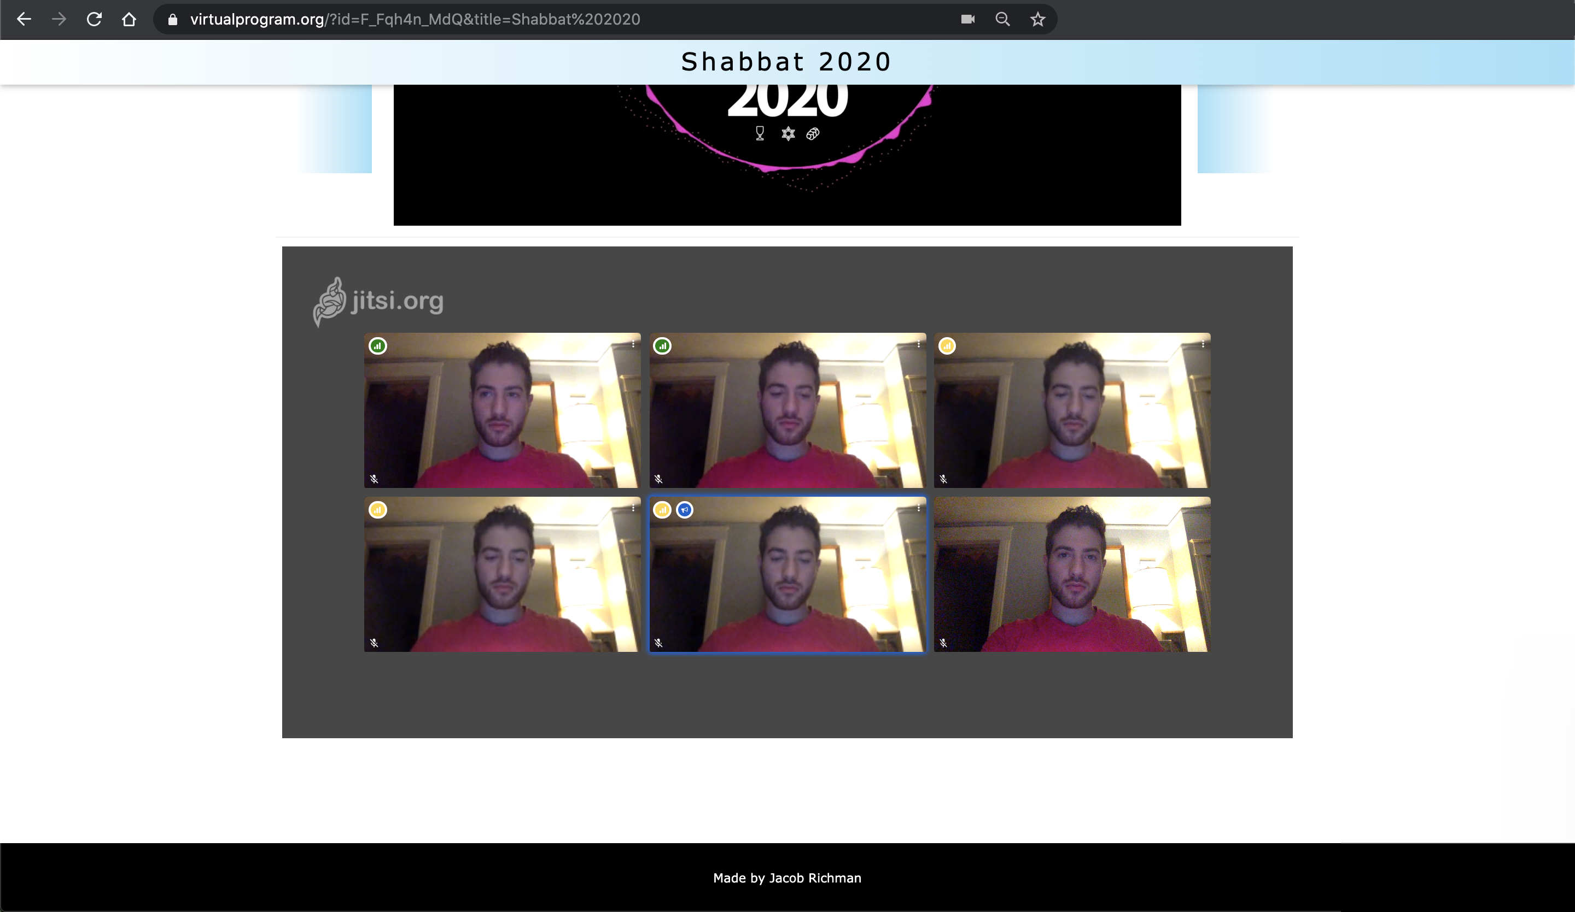Click the browser back arrow
Screen dimensions: 1575x912
click(x=24, y=19)
